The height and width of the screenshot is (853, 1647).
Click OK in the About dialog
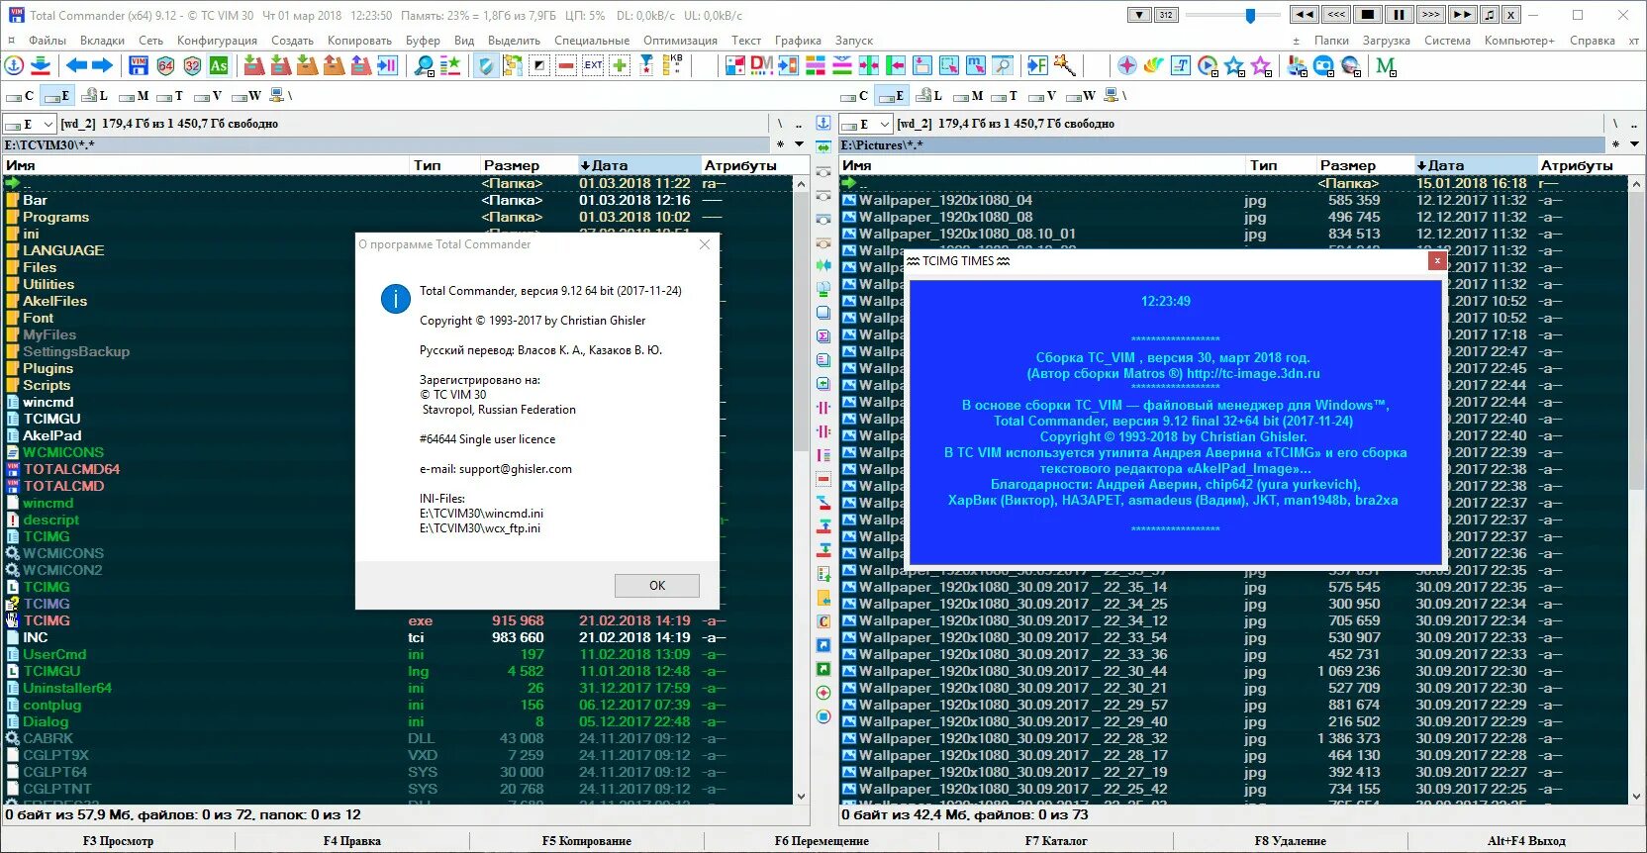(x=656, y=586)
